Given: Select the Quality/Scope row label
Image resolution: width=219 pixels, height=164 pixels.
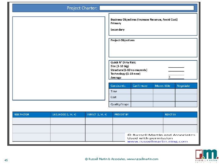Looking at the screenshot, I should pyautogui.click(x=120, y=104).
